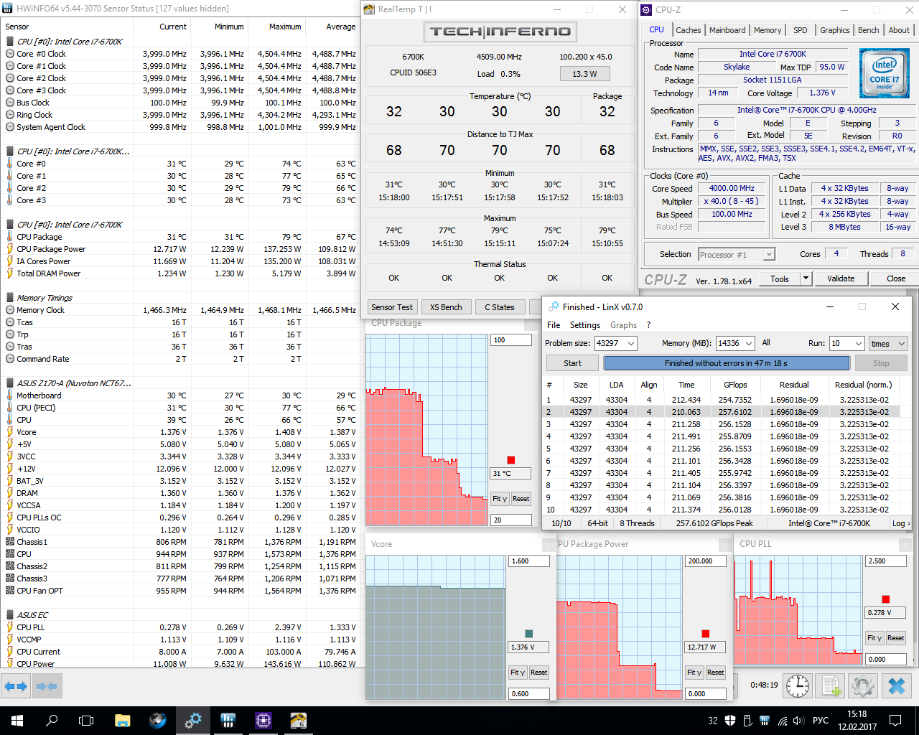Click the red color swatch on CPU Package graph
Viewport: 919px width, 735px height.
pyautogui.click(x=510, y=460)
